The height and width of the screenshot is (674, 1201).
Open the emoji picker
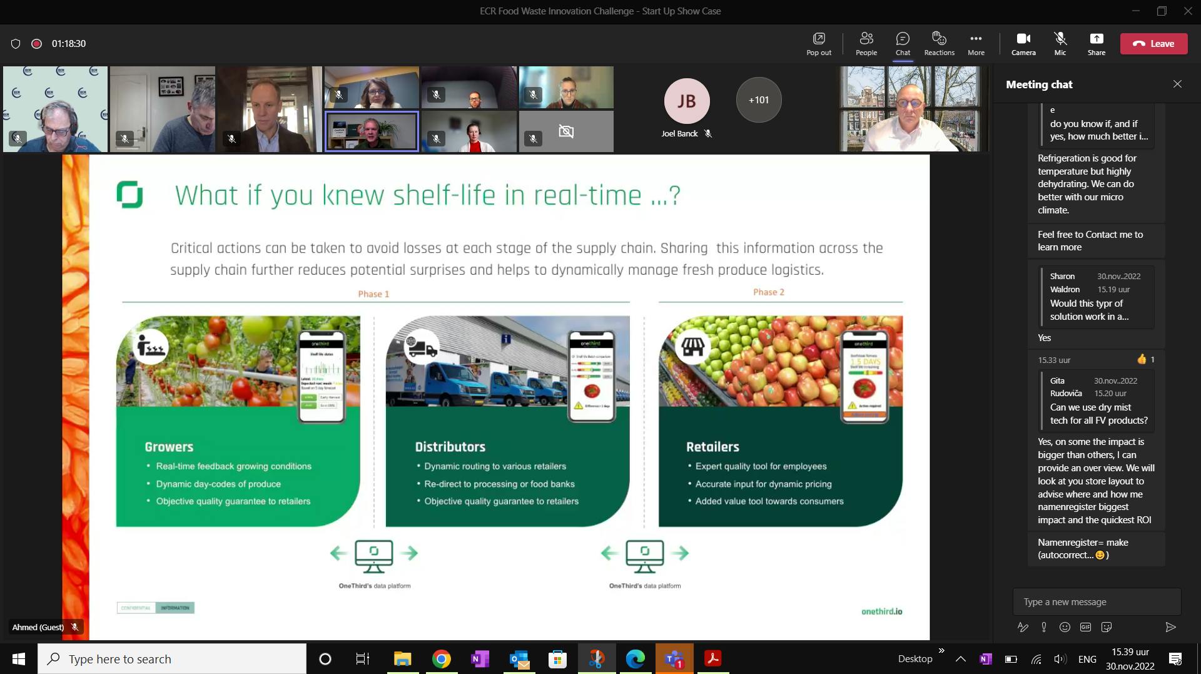pyautogui.click(x=1065, y=627)
